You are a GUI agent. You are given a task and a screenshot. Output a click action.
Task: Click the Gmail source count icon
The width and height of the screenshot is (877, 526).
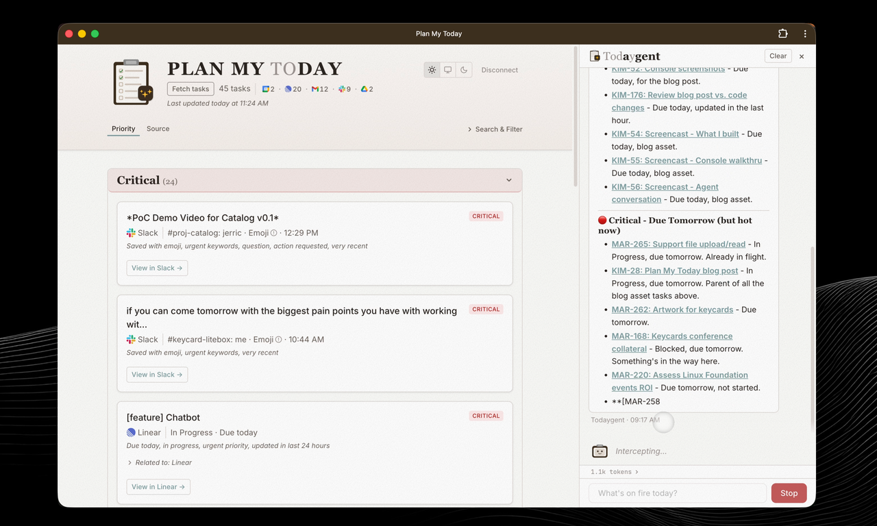tap(315, 89)
